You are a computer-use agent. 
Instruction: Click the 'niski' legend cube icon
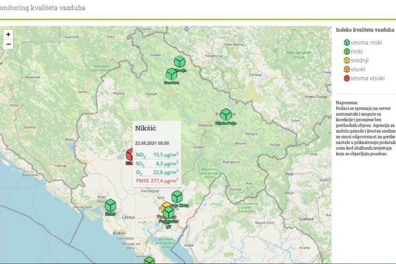pos(346,52)
